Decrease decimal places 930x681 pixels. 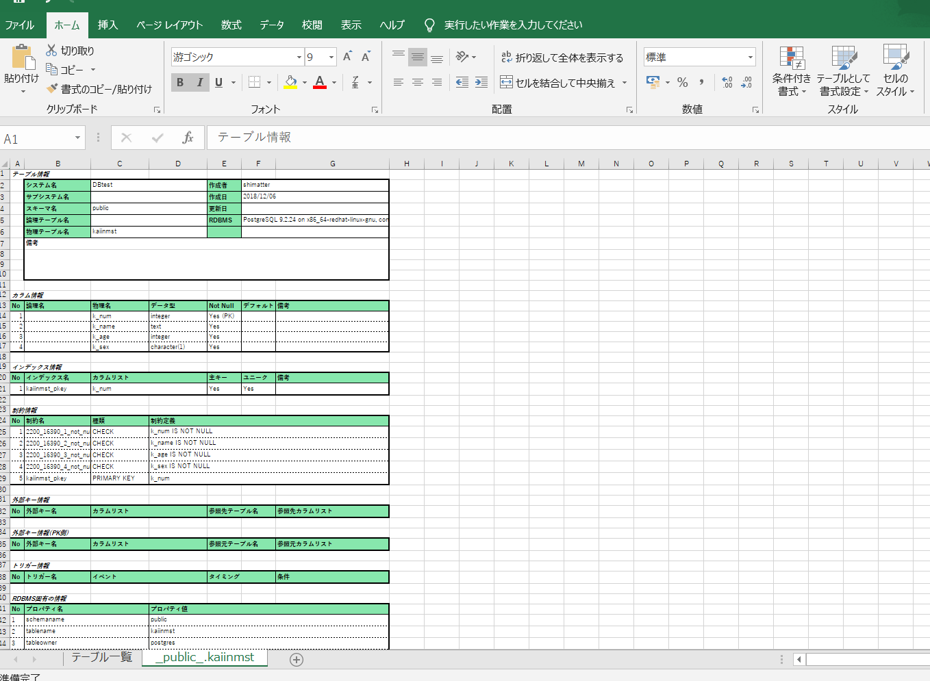point(746,82)
